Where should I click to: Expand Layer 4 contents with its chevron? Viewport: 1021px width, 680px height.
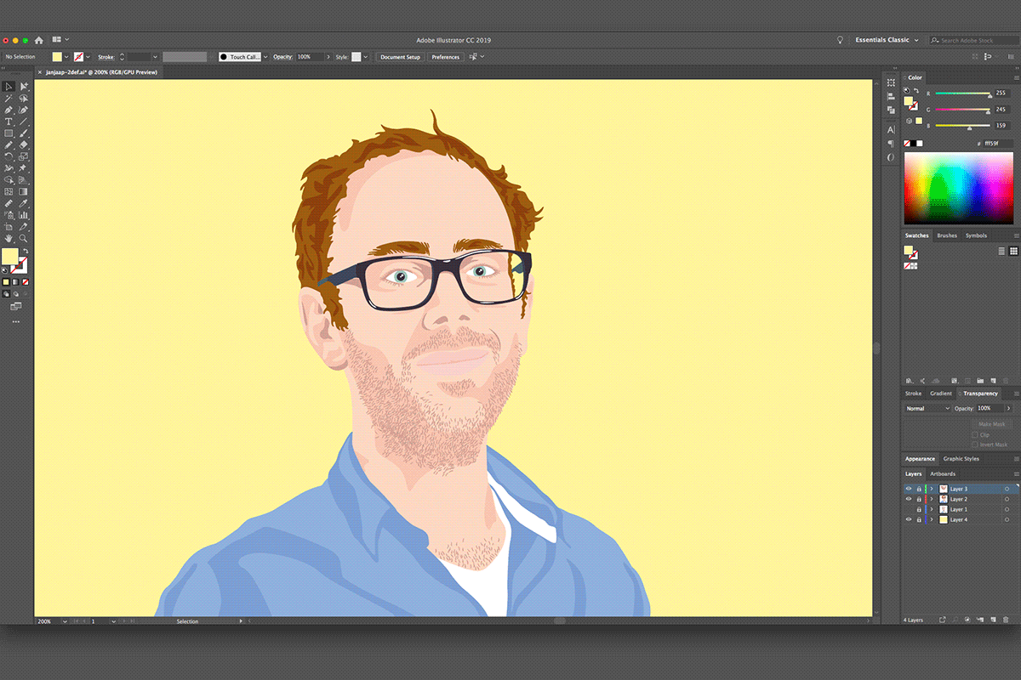[x=932, y=519]
